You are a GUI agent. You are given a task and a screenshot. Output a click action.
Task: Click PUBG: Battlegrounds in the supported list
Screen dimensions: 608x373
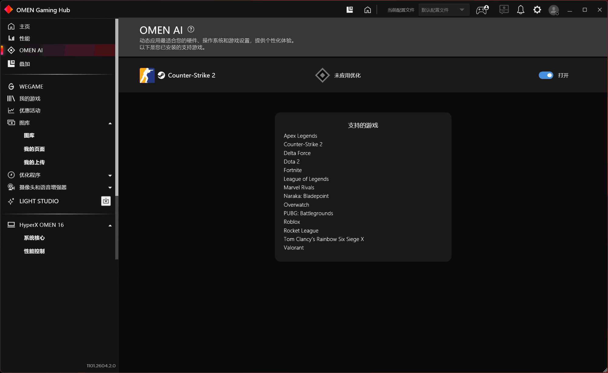(308, 213)
